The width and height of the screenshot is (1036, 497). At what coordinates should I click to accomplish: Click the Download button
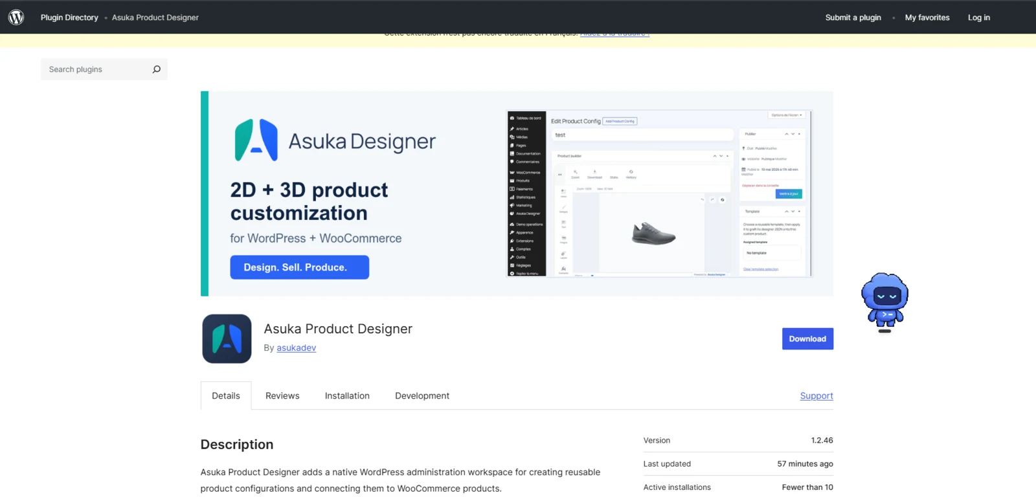[x=807, y=339]
